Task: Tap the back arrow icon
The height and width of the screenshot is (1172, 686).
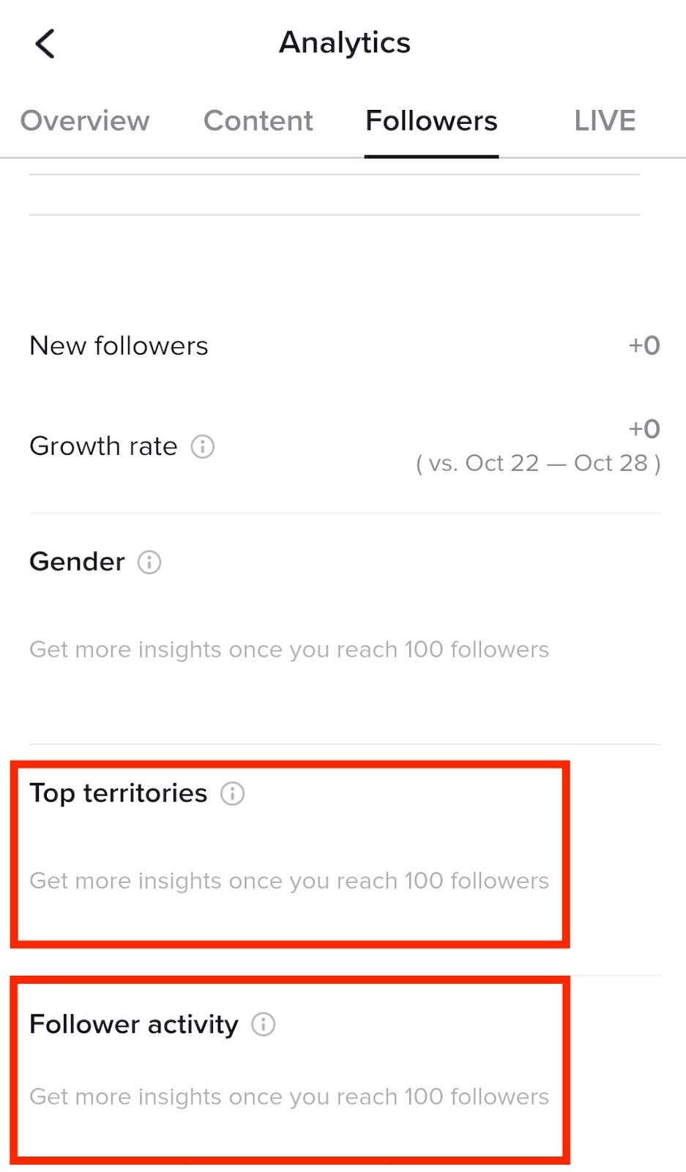Action: tap(45, 44)
